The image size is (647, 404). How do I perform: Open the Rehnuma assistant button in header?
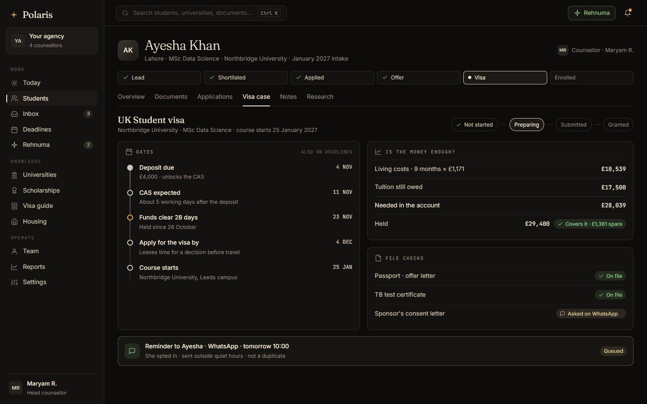tap(591, 13)
